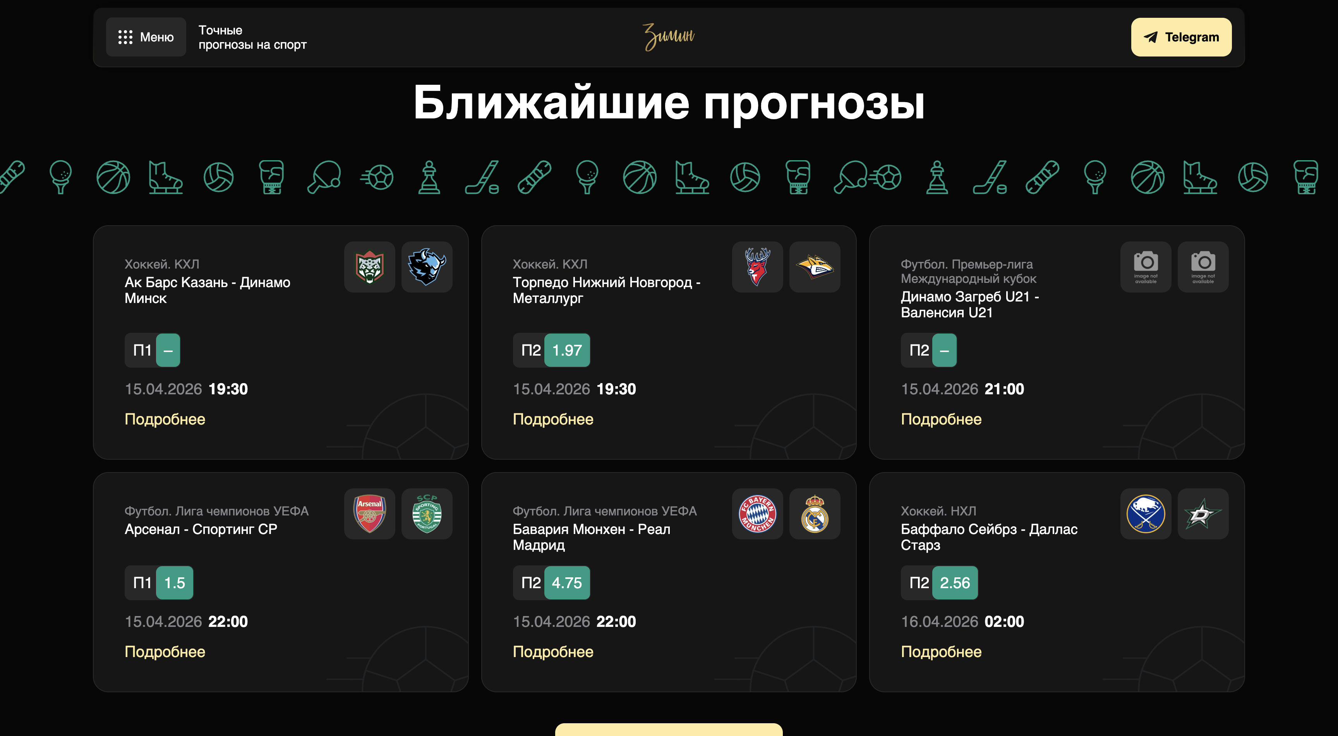Click the Torpedo deer team logo
This screenshot has height=736, width=1338.
[x=757, y=267]
